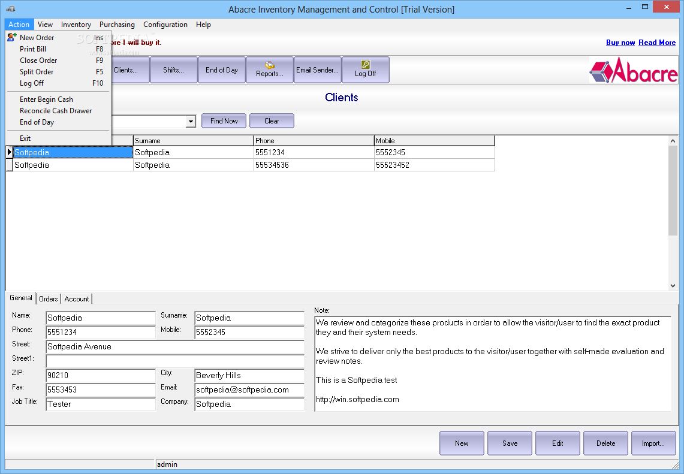Click the Email field
This screenshot has height=474, width=684.
249,390
